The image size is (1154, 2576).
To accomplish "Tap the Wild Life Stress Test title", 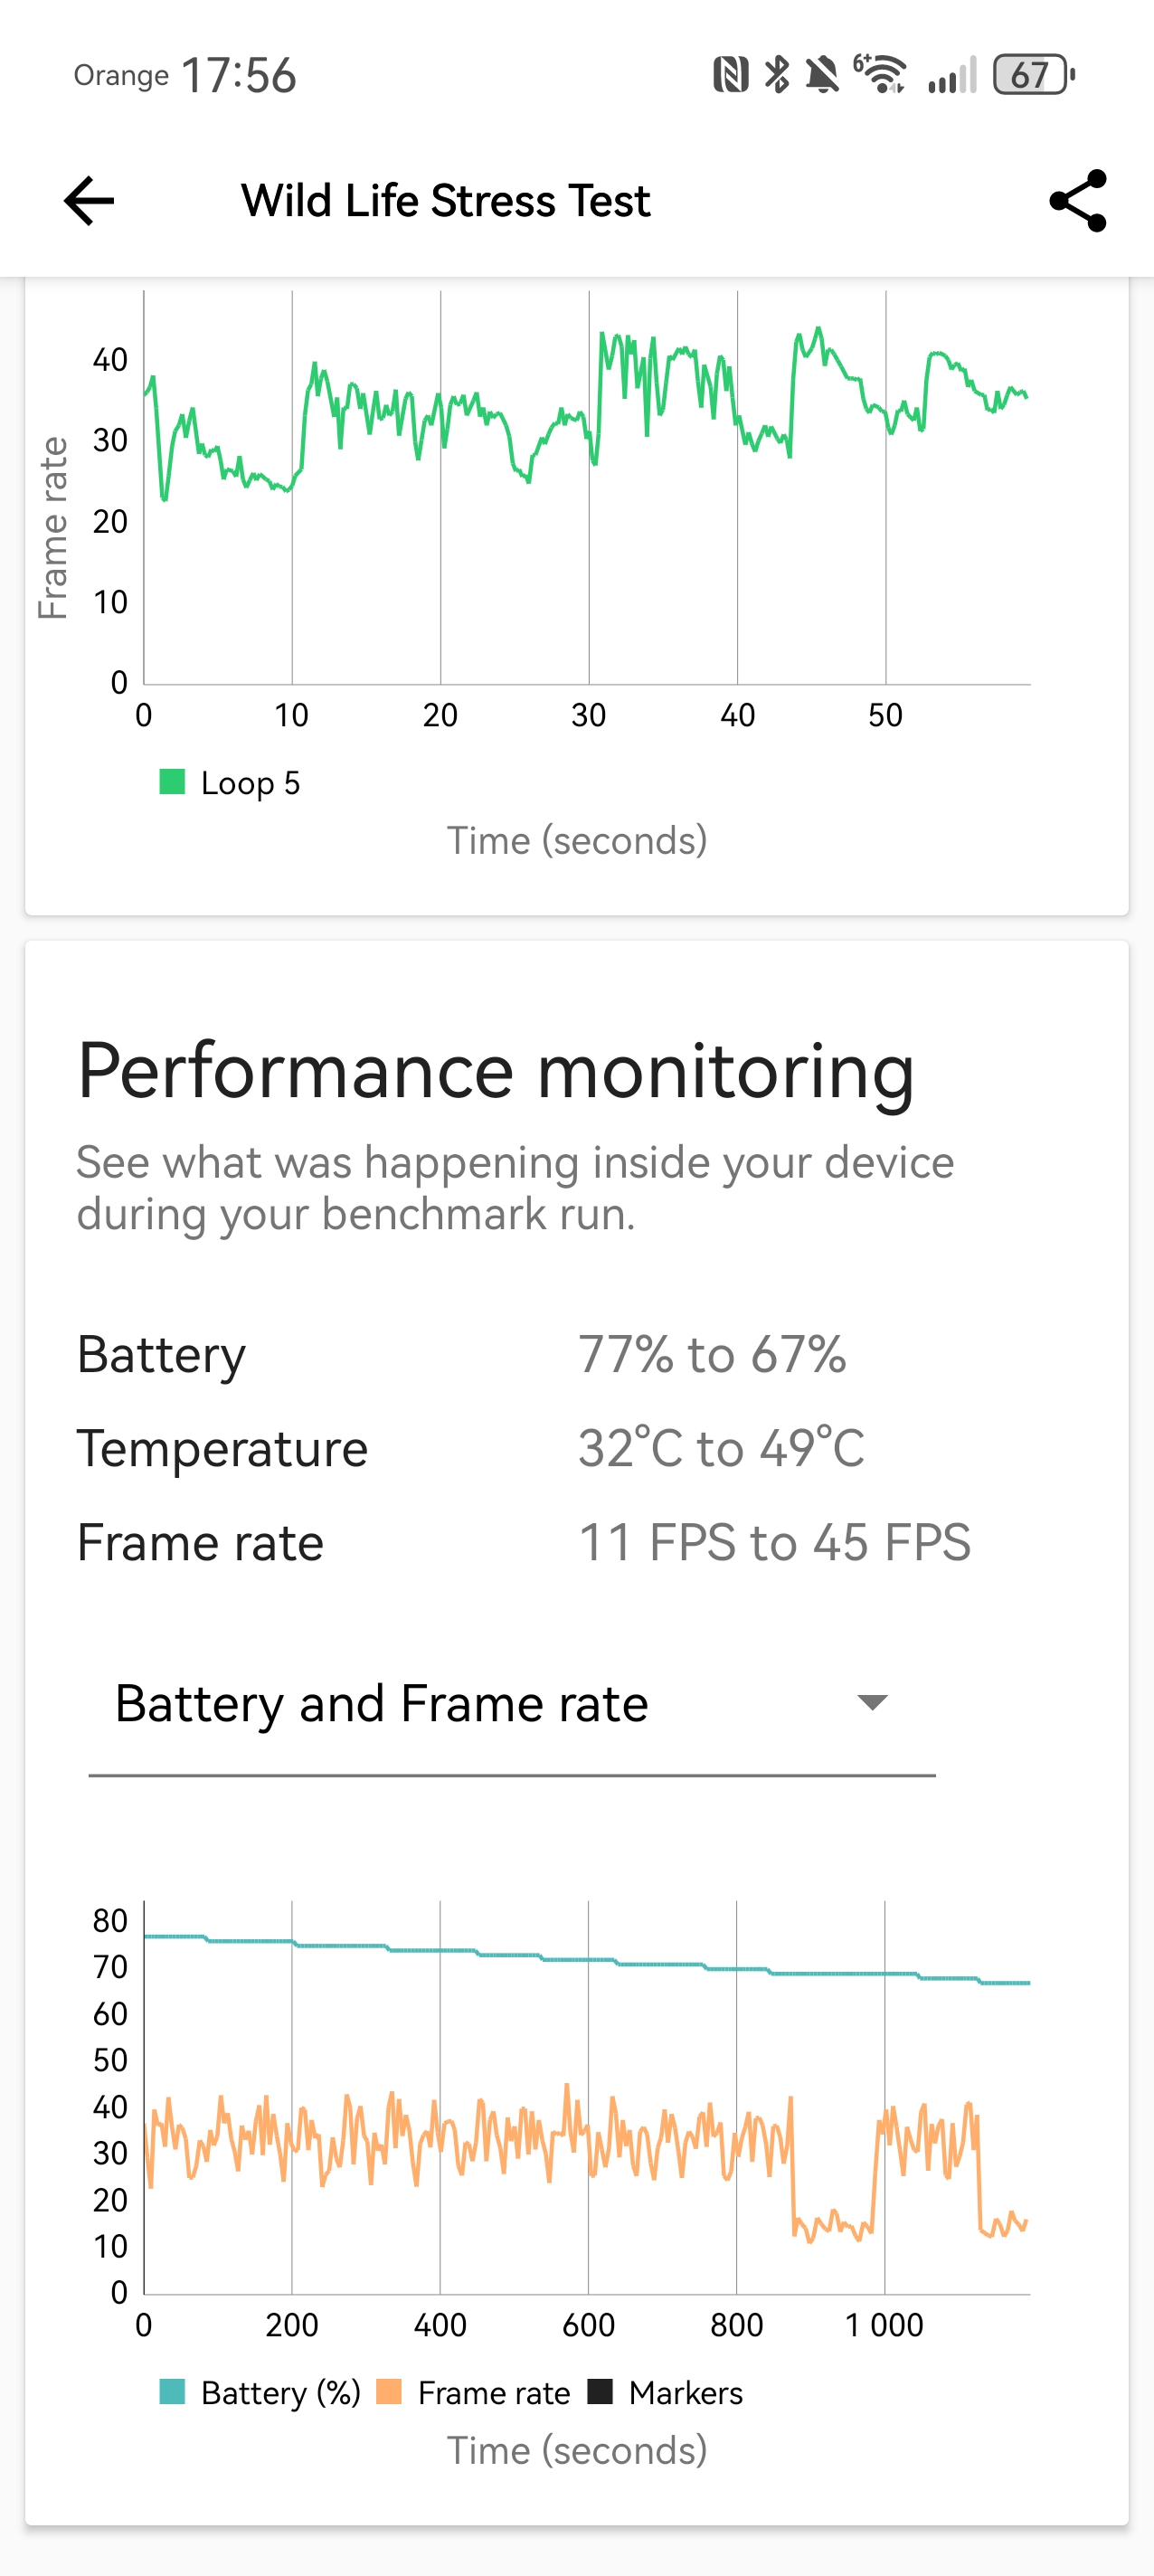I will pos(446,201).
